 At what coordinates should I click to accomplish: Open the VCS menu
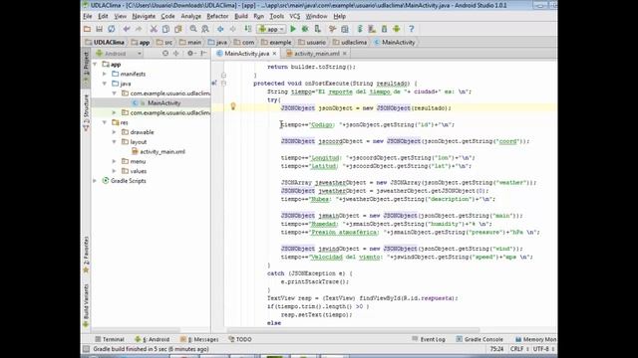pyautogui.click(x=295, y=16)
